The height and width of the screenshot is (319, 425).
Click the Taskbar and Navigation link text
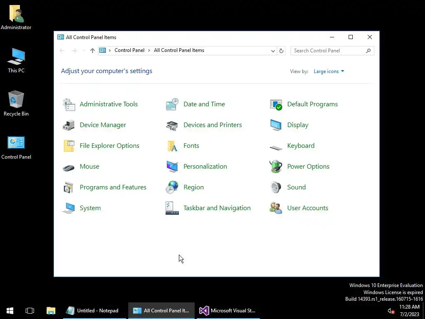[x=217, y=208]
